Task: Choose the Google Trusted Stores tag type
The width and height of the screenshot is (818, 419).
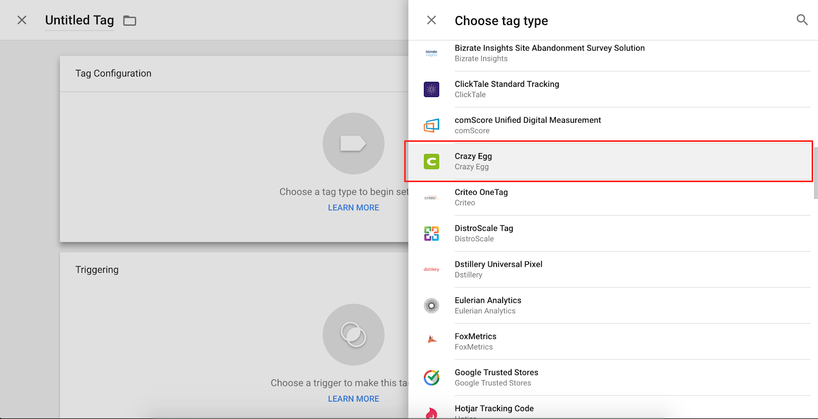Action: point(609,378)
